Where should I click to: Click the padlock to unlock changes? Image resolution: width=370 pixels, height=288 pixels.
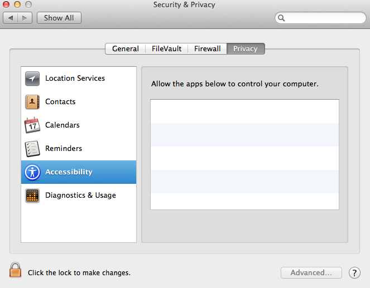click(15, 270)
